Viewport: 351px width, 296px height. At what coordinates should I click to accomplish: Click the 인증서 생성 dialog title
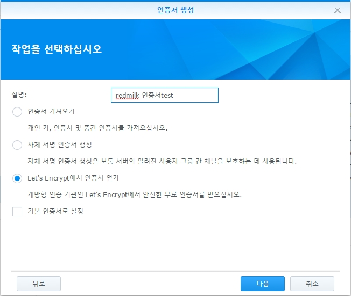[175, 10]
